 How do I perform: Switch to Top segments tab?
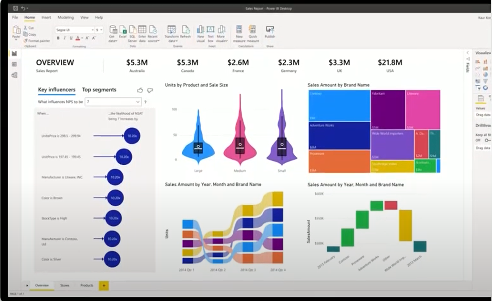[99, 90]
